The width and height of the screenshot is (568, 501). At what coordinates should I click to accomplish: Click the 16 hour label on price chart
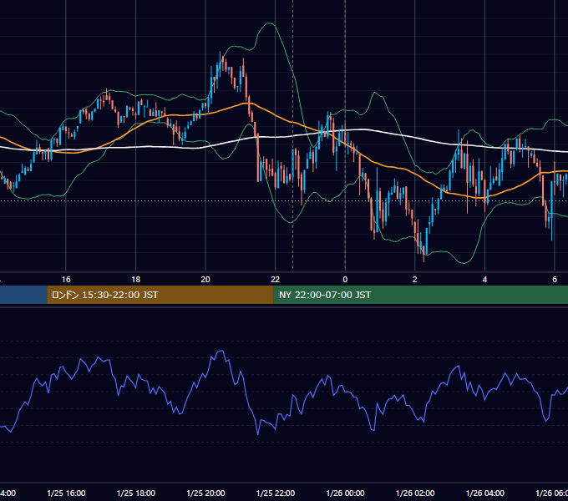[66, 280]
